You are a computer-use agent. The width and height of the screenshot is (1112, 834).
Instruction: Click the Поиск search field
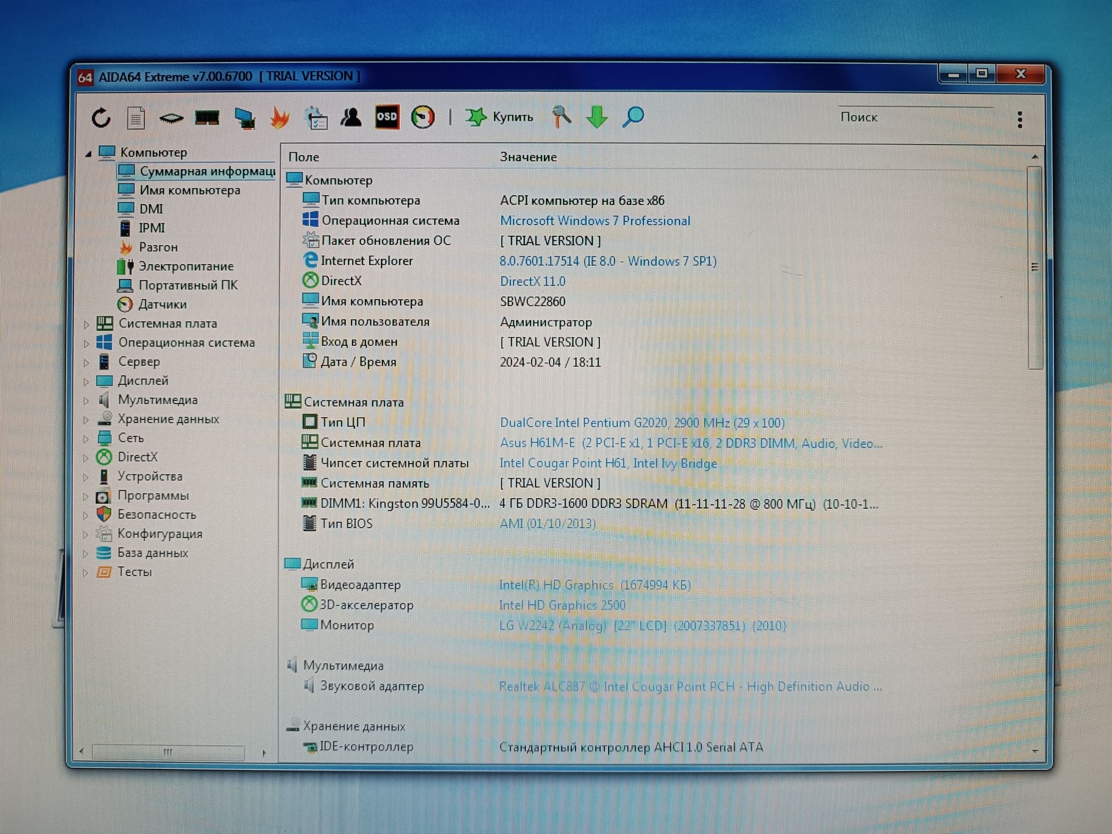coord(915,117)
